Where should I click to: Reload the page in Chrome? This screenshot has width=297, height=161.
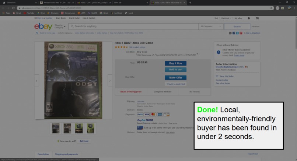point(13,8)
